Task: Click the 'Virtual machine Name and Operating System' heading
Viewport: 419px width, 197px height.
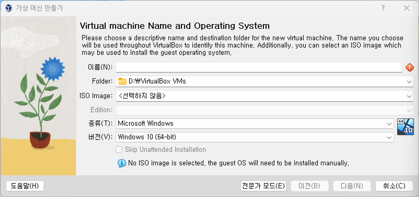Action: click(x=175, y=26)
